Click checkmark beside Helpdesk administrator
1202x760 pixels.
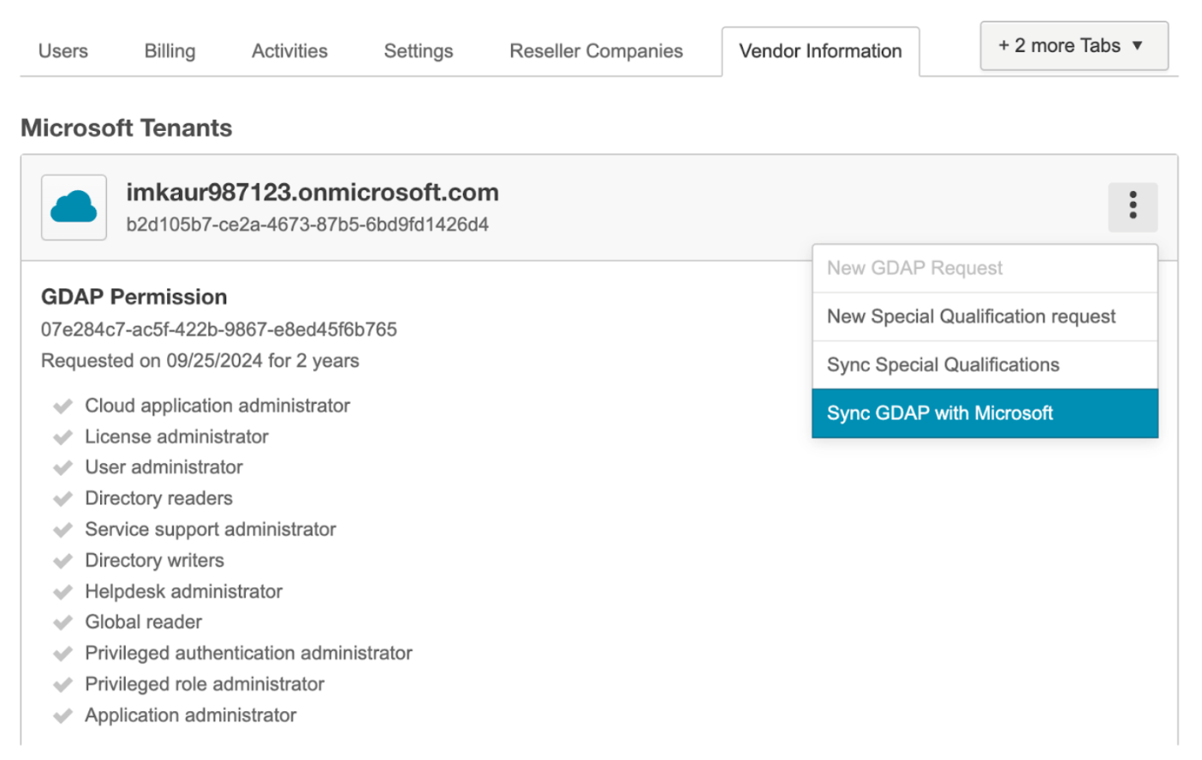[62, 592]
